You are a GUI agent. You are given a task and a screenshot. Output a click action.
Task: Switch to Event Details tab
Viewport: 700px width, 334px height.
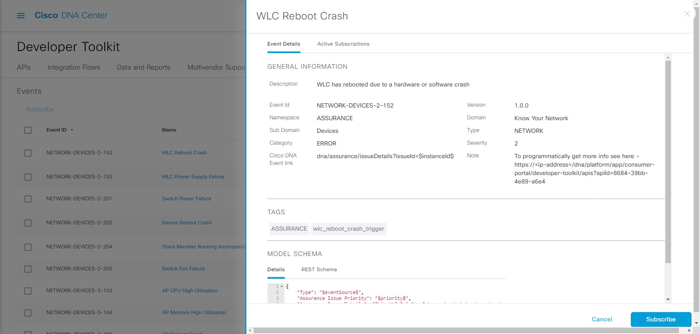[284, 44]
